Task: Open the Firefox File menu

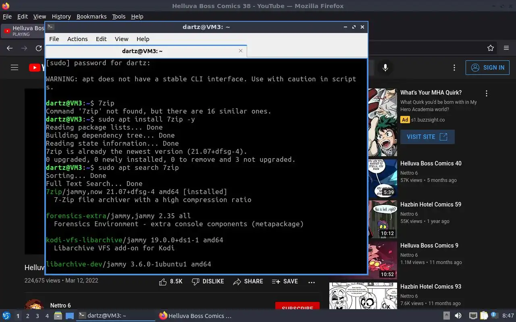Action: pos(7,17)
